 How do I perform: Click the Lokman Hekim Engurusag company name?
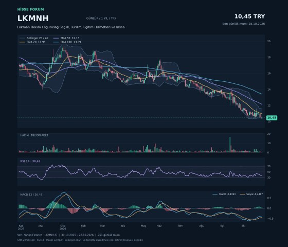pos(71,27)
